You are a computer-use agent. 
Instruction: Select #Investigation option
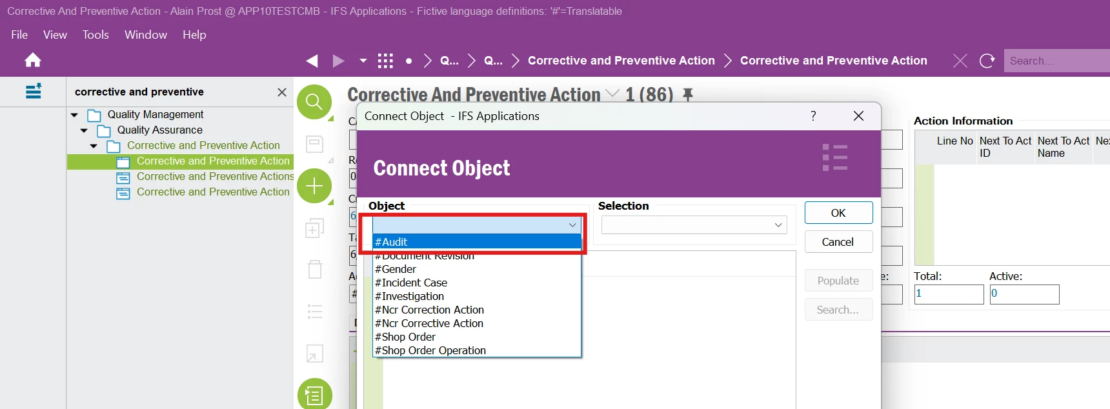(477, 296)
